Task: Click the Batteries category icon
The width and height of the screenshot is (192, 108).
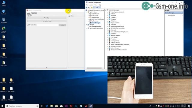Action: pyautogui.click(x=109, y=14)
